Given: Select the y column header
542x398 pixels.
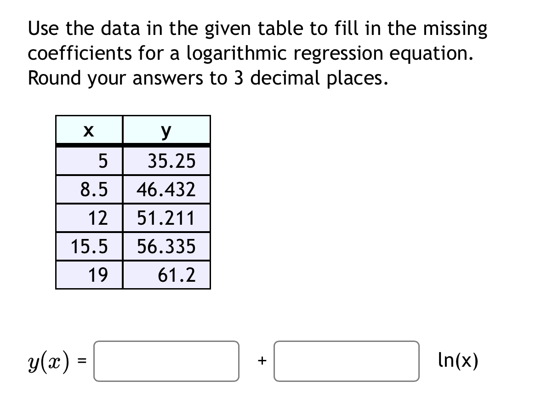Looking at the screenshot, I should pos(166,130).
